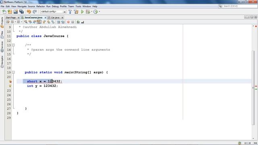Viewport: 258px width, 145px height.
Task: Click the editor Forward navigation icon
Action: click(x=19, y=22)
